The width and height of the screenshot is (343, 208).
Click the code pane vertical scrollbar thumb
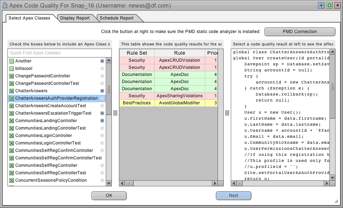point(333,86)
